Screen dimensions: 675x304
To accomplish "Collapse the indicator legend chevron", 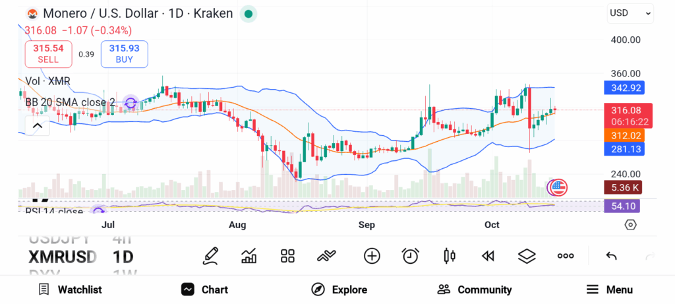I will 37,126.
